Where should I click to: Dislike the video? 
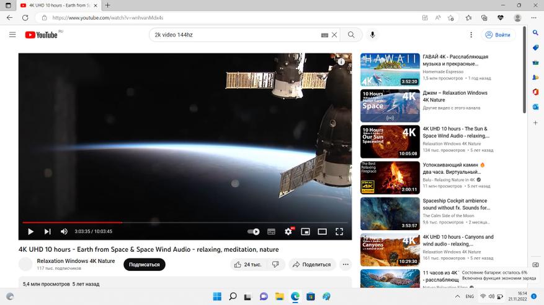[x=275, y=265]
